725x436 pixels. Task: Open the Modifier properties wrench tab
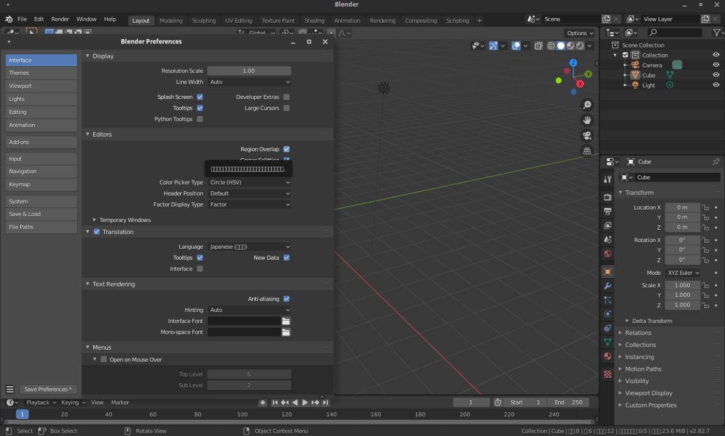coord(607,286)
